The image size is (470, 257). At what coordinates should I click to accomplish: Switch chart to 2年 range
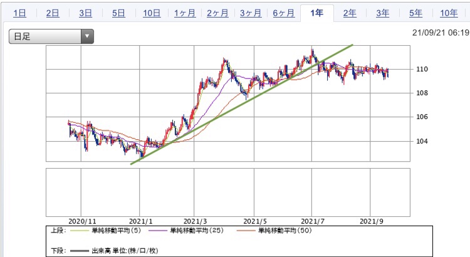[350, 13]
